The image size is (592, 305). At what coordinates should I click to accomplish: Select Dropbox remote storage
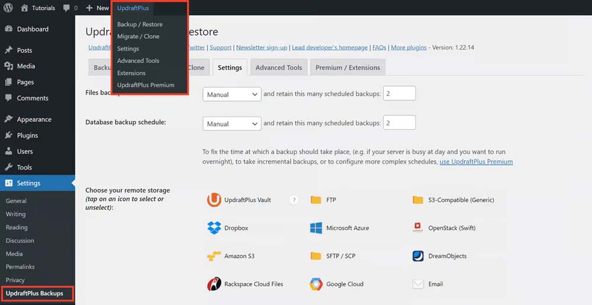(x=228, y=228)
